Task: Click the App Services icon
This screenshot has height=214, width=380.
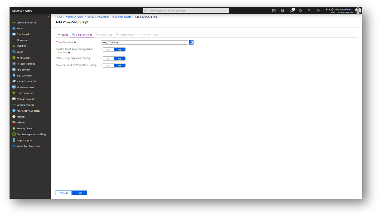Action: pos(14,69)
